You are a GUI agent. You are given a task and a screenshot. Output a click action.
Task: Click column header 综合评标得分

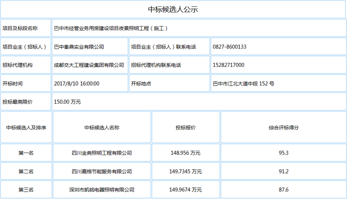coord(284,127)
